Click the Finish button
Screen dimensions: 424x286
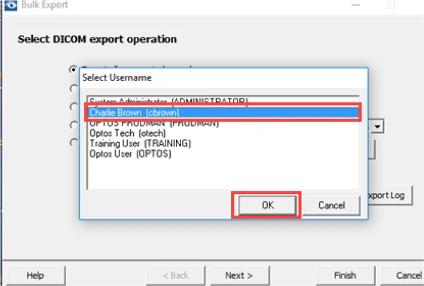pyautogui.click(x=344, y=275)
